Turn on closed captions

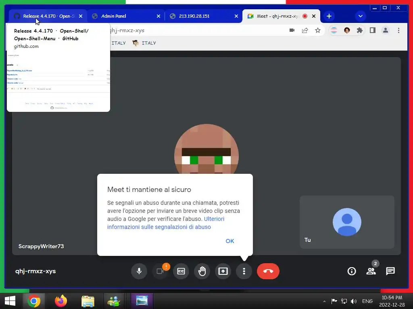[181, 271]
